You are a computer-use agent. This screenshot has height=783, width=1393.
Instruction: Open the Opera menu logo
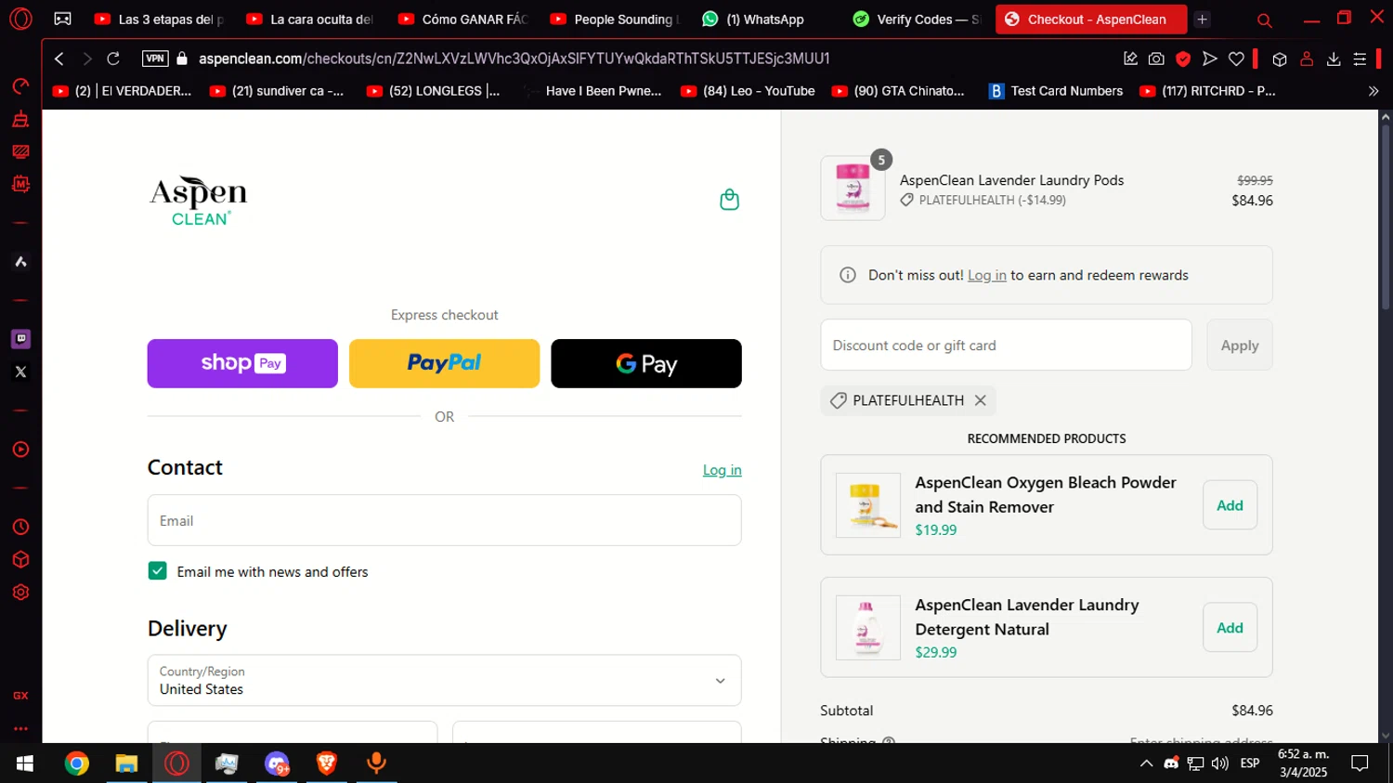coord(20,19)
